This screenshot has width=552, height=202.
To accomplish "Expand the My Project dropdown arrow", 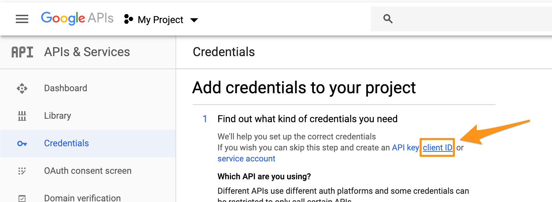I will coord(194,20).
